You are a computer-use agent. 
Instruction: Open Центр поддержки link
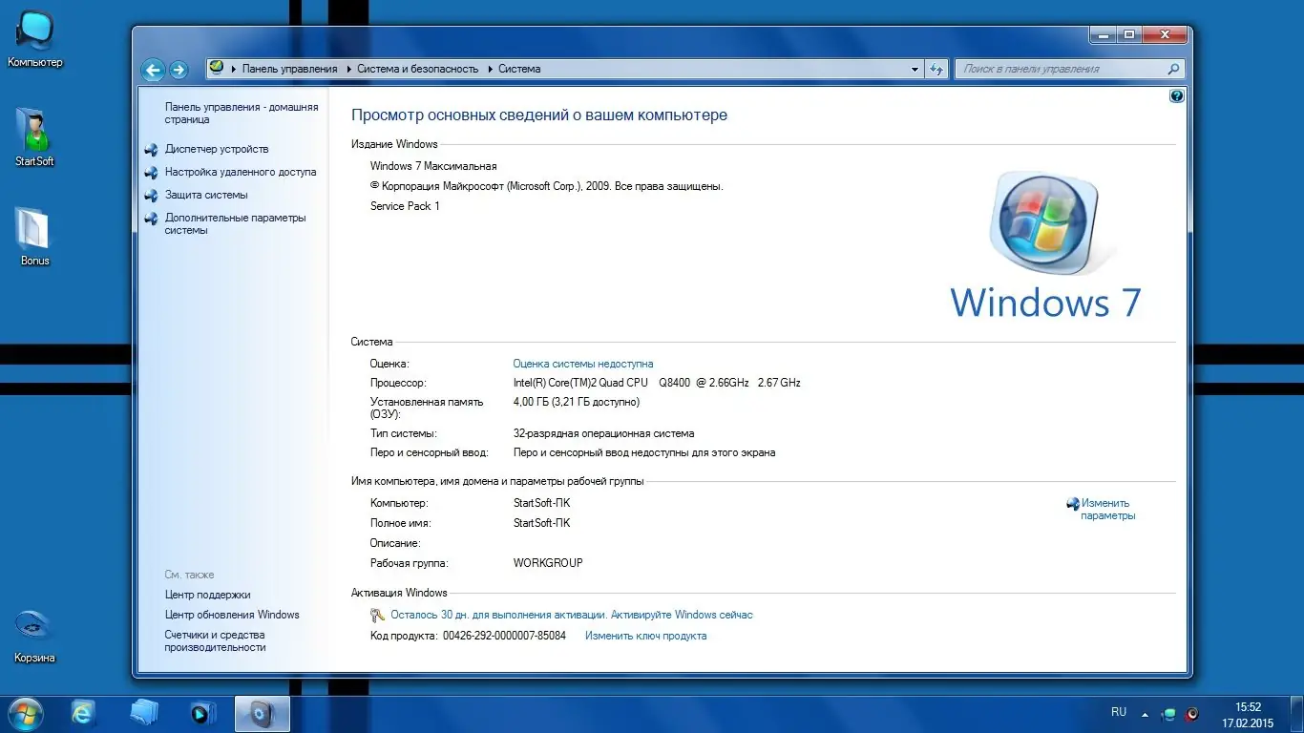point(207,595)
